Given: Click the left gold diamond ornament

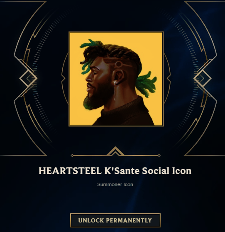Looking at the screenshot, I should coord(28,78).
